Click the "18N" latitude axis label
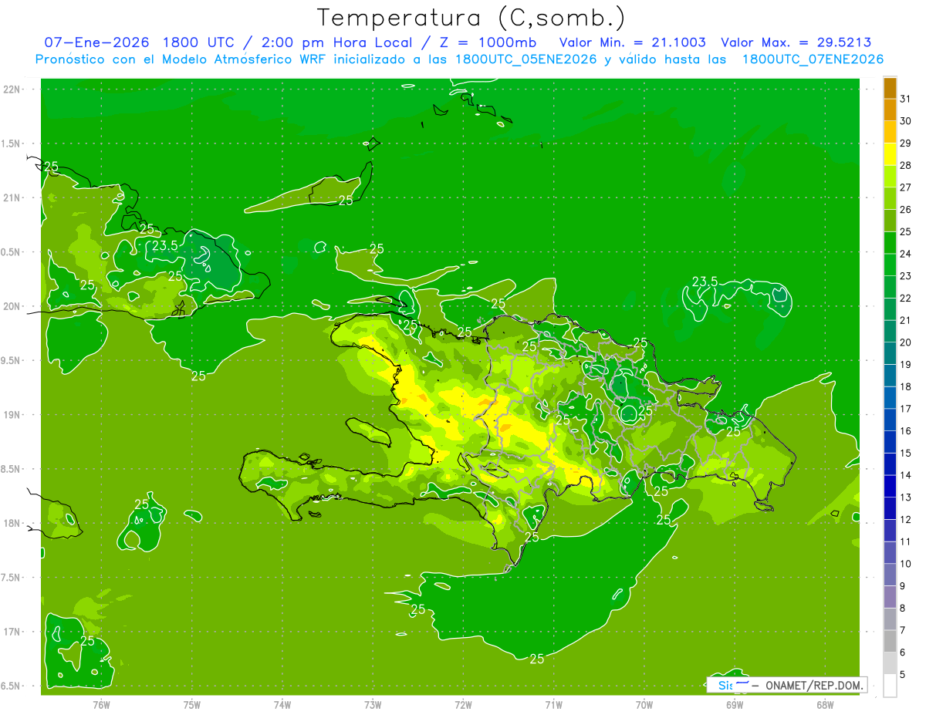926x715 pixels. (13, 523)
